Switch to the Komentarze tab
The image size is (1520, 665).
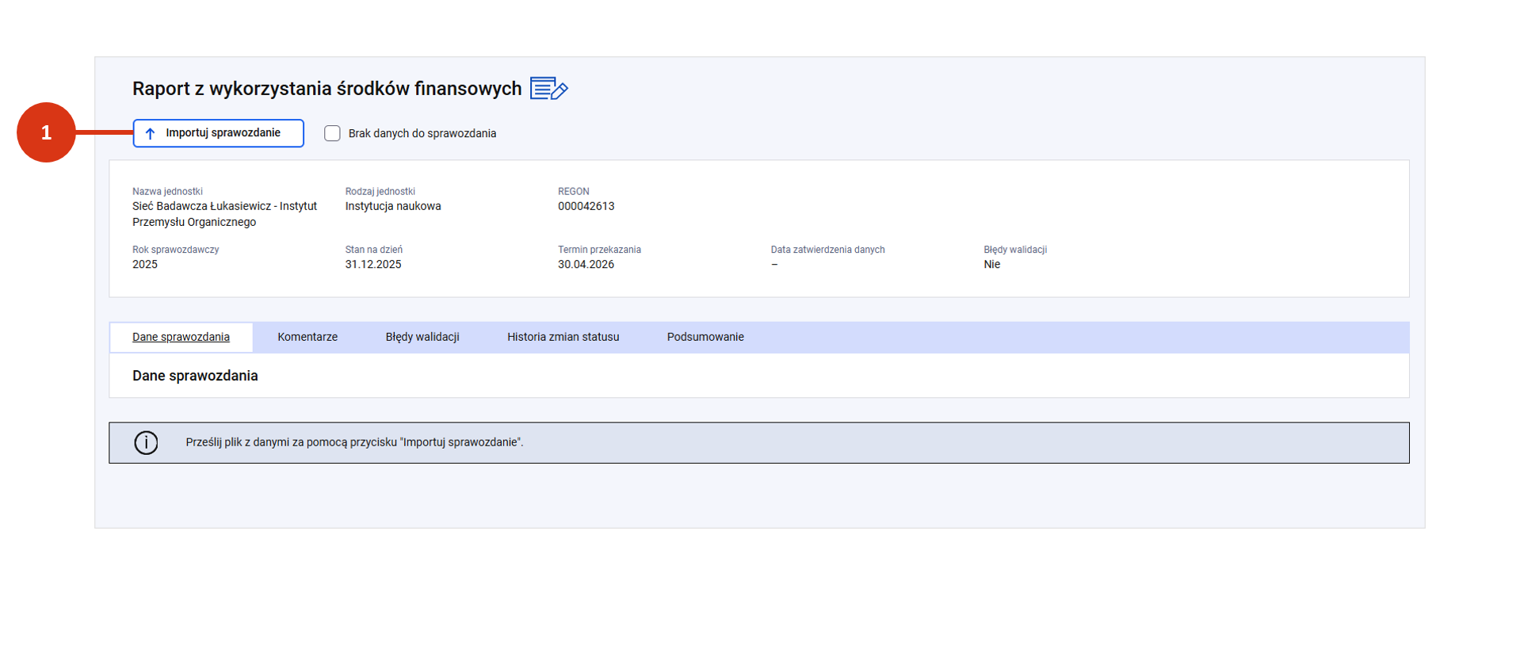point(307,338)
